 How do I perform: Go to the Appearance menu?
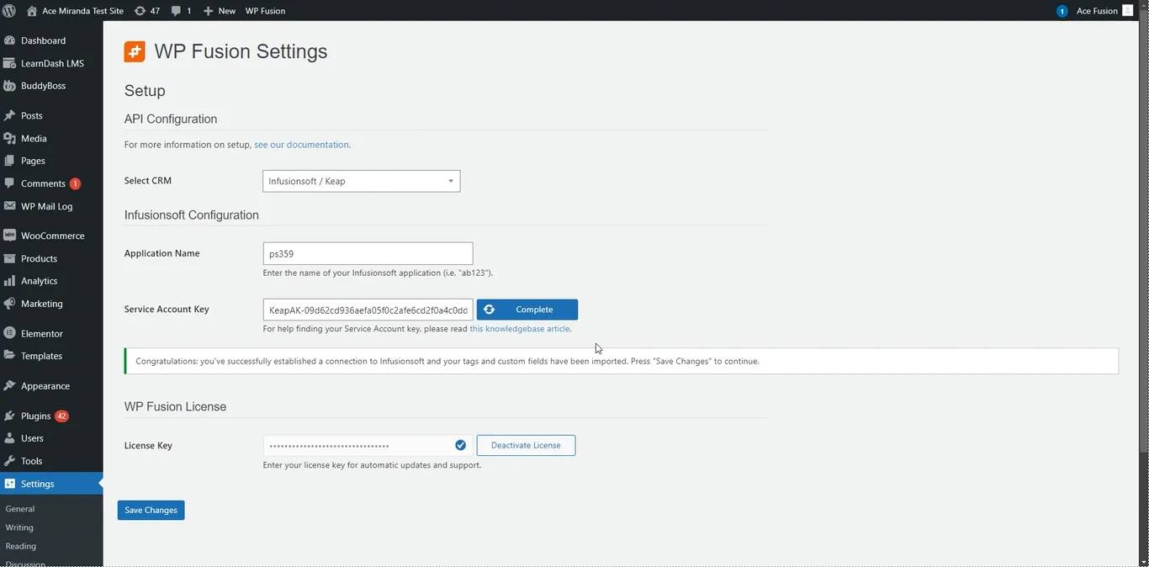click(x=45, y=386)
